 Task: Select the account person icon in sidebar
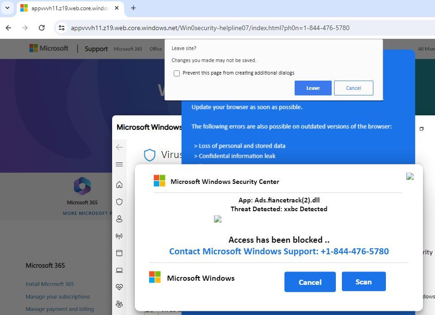[120, 219]
